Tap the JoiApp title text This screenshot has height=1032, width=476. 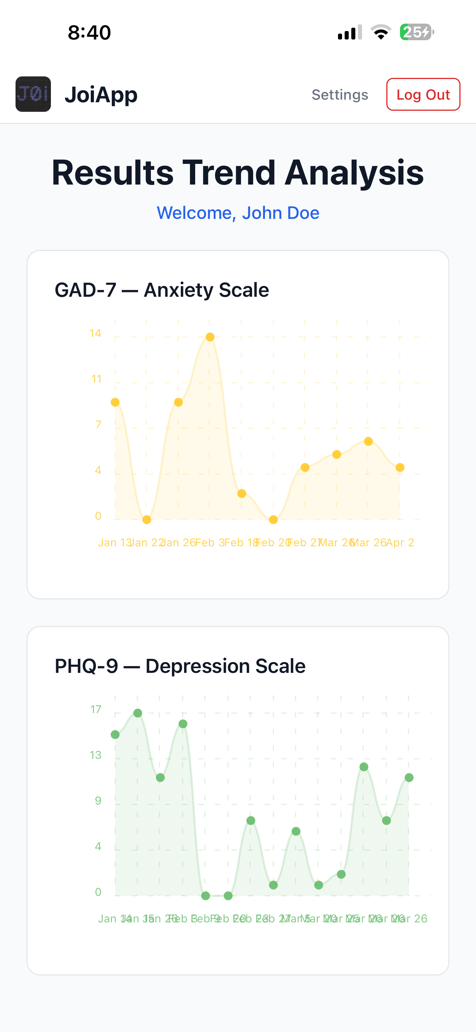tap(101, 95)
